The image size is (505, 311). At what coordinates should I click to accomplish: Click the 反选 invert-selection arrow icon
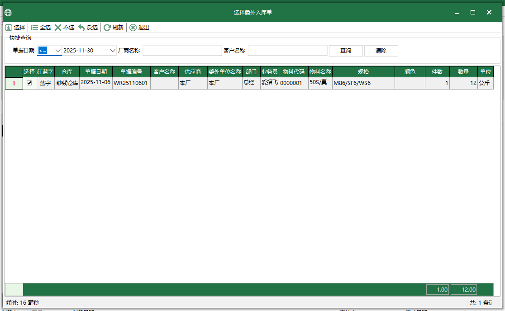pyautogui.click(x=81, y=27)
